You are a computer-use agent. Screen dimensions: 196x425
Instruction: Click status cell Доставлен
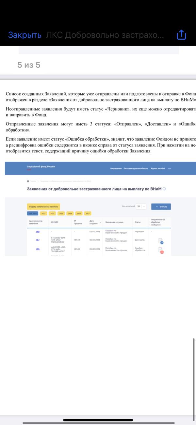click(140, 240)
